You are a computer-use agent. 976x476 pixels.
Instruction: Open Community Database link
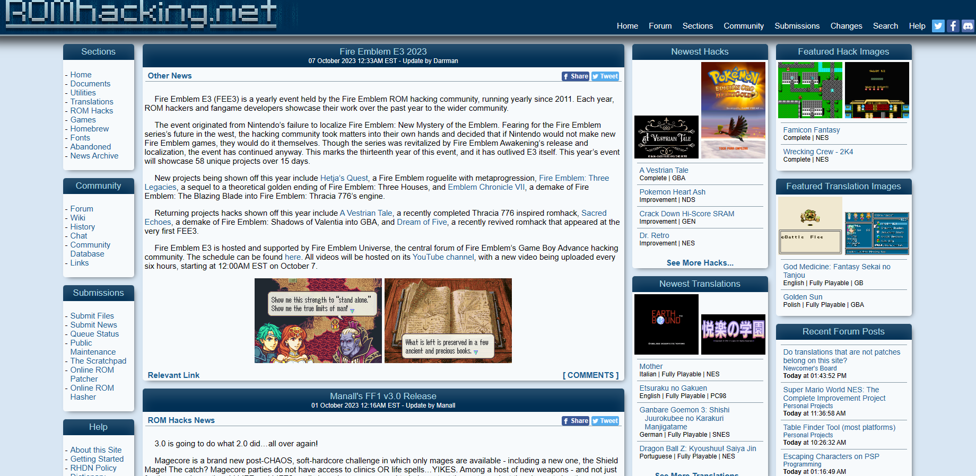pos(90,249)
